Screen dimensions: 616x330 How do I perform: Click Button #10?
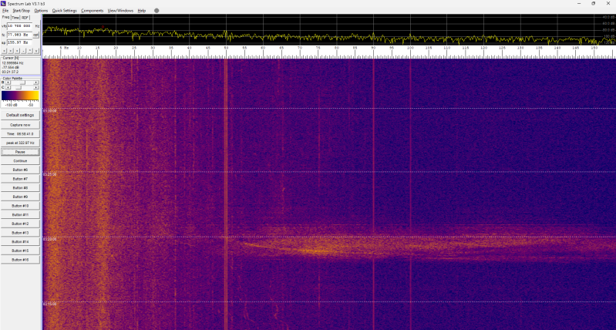click(20, 206)
